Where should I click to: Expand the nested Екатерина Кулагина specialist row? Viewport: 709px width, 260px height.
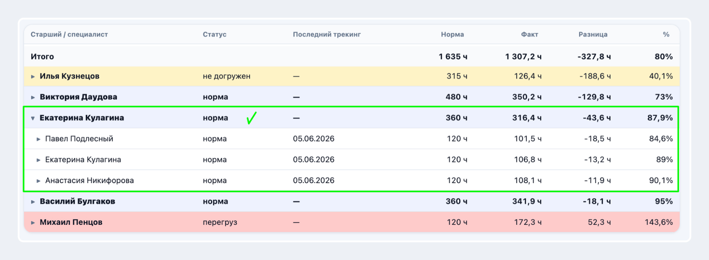[x=38, y=160]
